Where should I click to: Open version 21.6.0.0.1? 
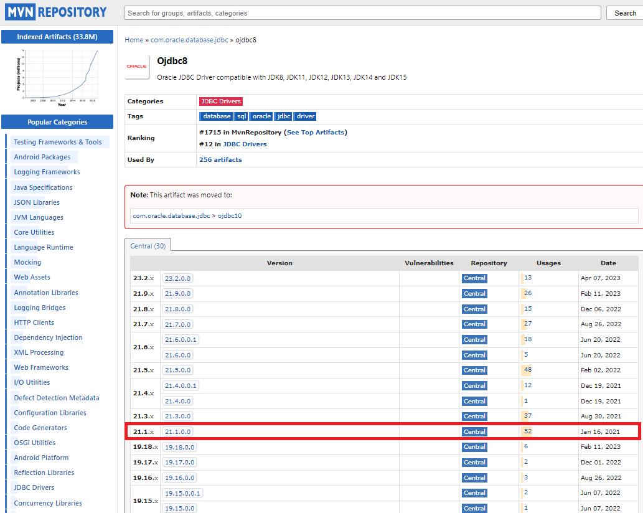coord(181,339)
